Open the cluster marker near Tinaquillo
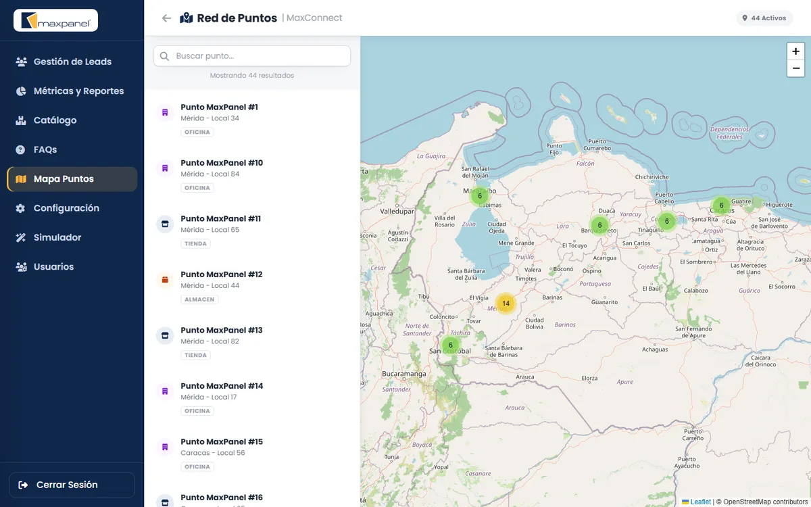This screenshot has height=507, width=811. tap(666, 221)
